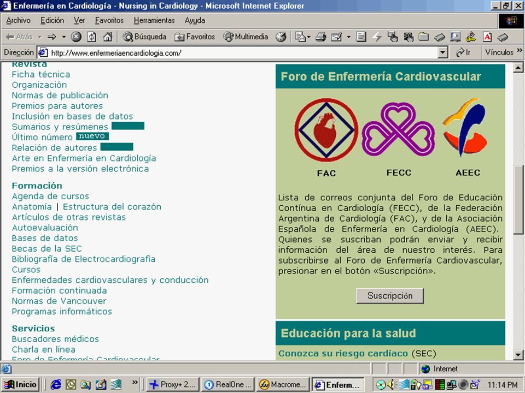Click the Refresh page icon
Viewport: 525px width, 393px height.
(x=91, y=37)
